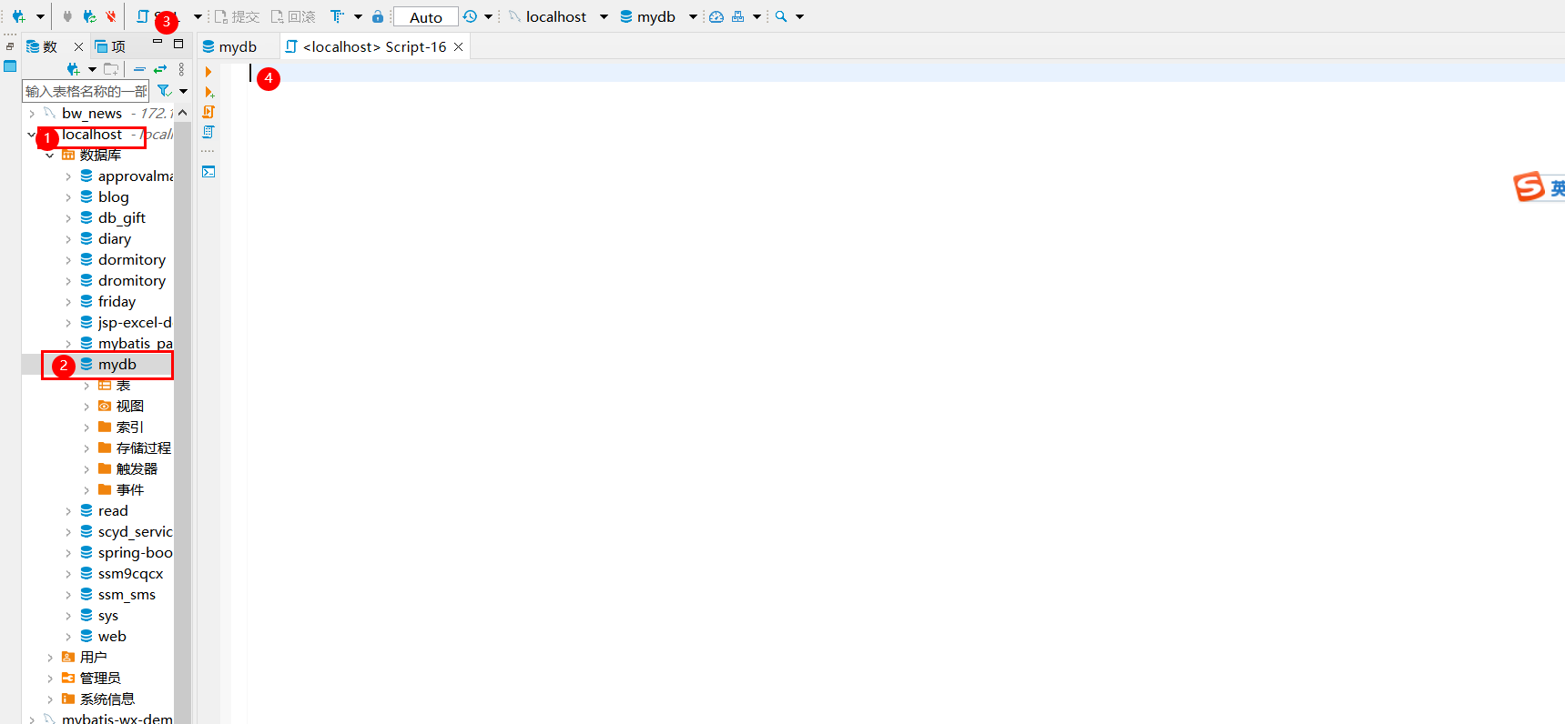Click the search magnifier icon

click(x=781, y=16)
